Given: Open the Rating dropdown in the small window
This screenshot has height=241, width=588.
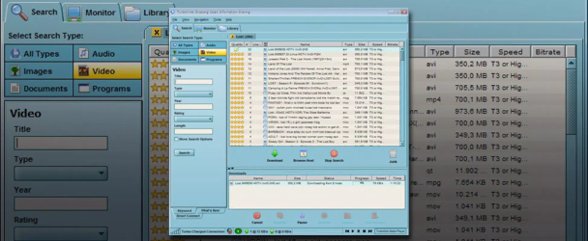Looking at the screenshot, I should point(193,119).
